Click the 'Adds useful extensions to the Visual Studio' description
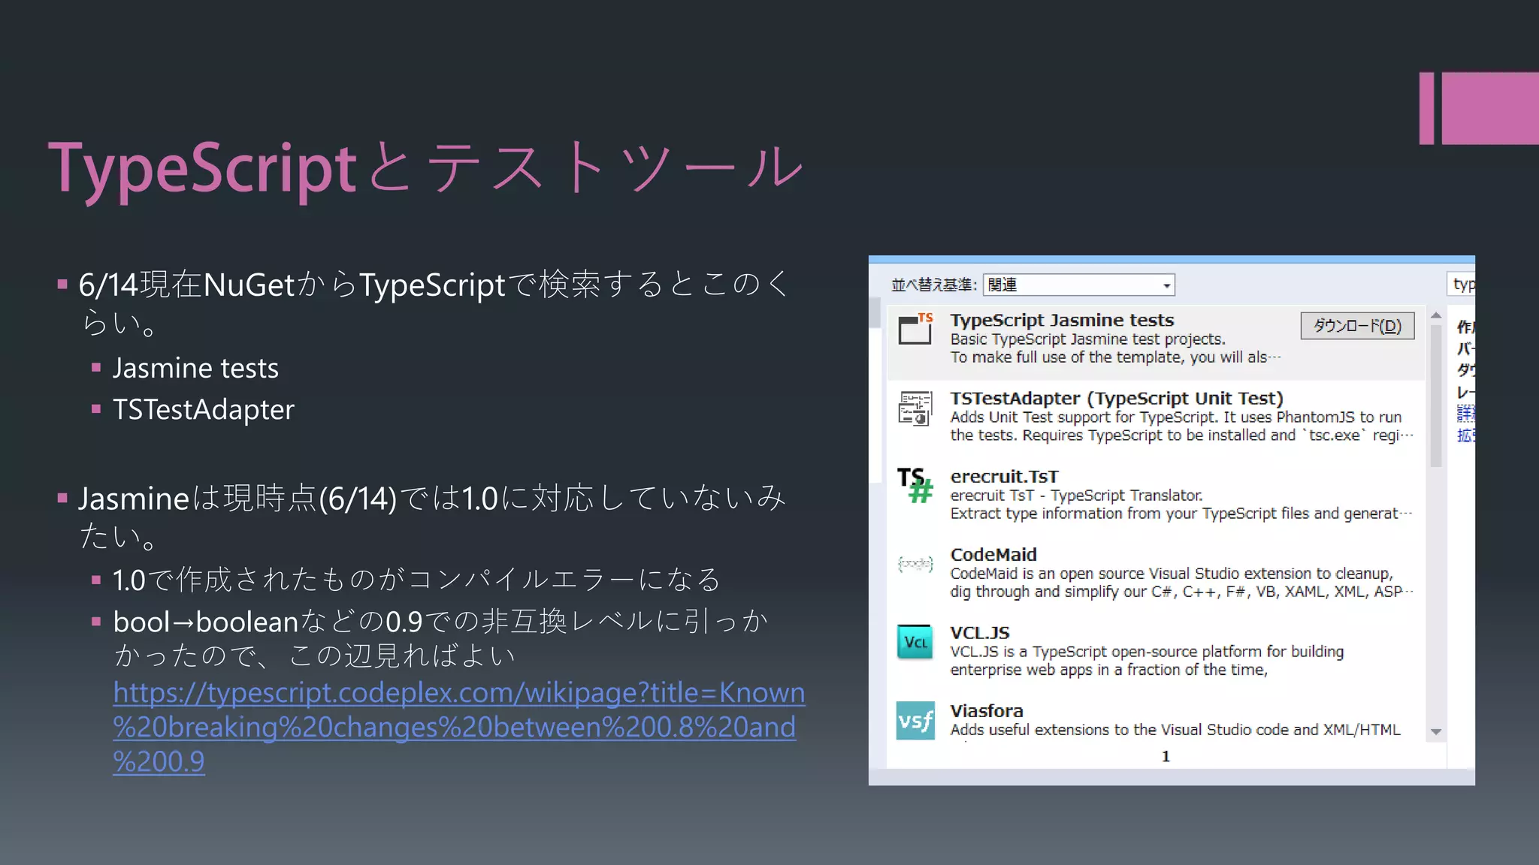This screenshot has height=865, width=1539. (x=1175, y=730)
